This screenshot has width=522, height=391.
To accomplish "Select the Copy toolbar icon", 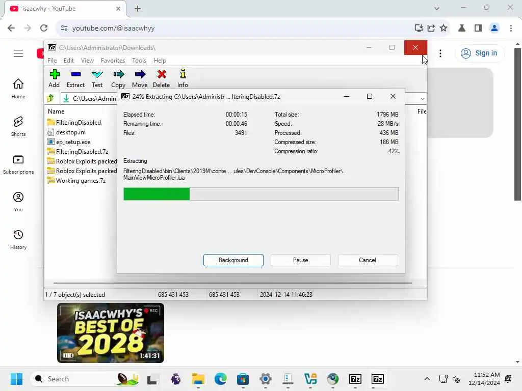I will click(118, 78).
